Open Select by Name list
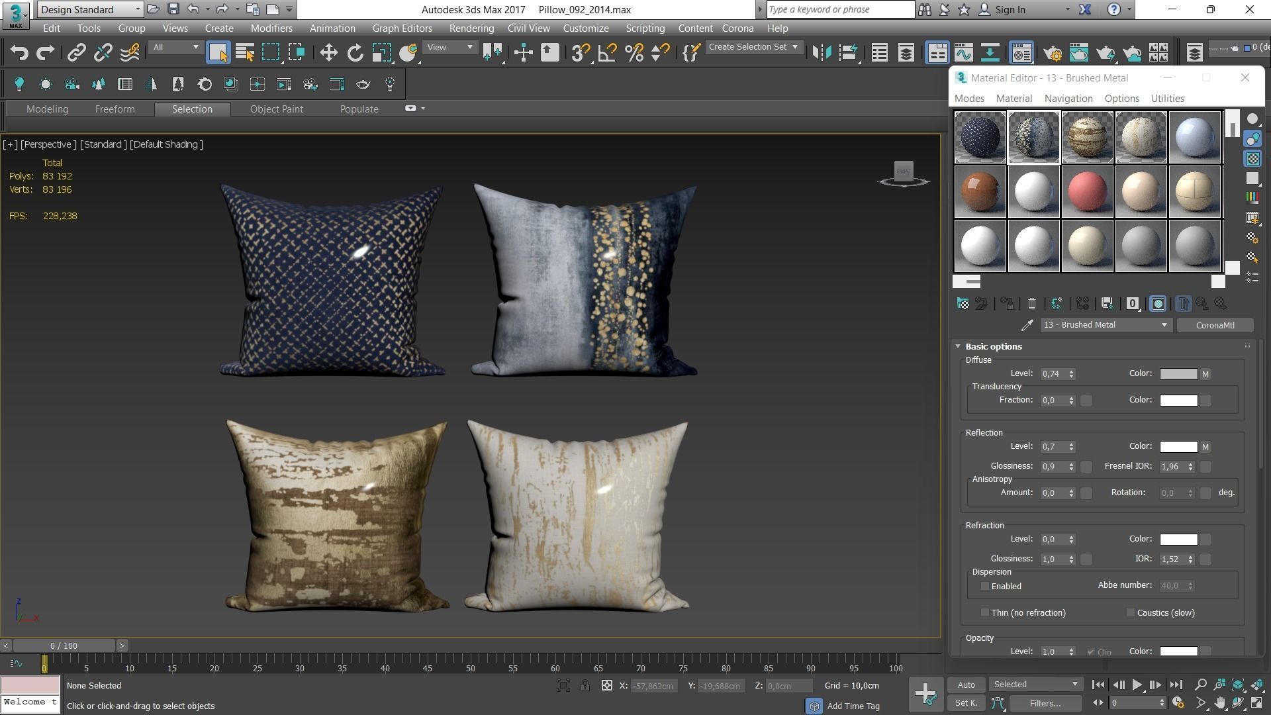The height and width of the screenshot is (715, 1271). point(245,53)
